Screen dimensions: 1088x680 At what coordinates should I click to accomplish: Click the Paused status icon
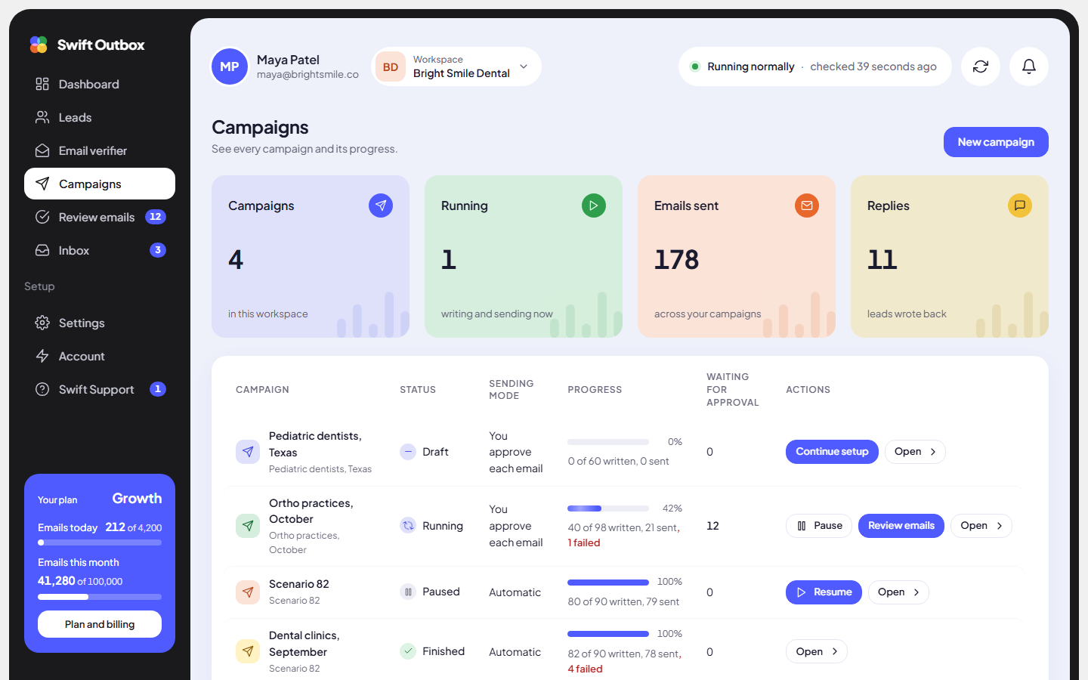click(408, 592)
